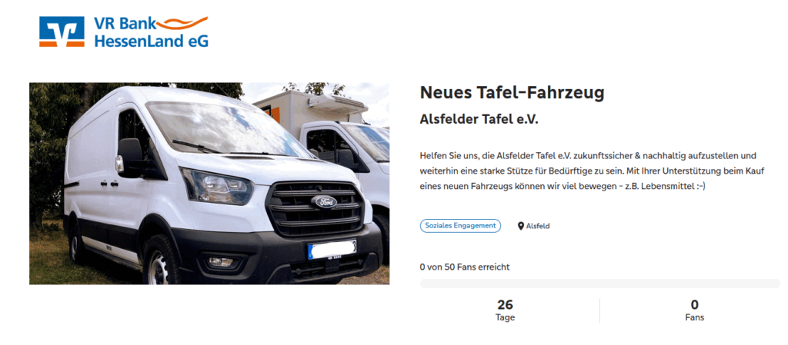The height and width of the screenshot is (345, 788).
Task: Click the '0 von 50 Fans erreicht' text
Action: point(464,267)
